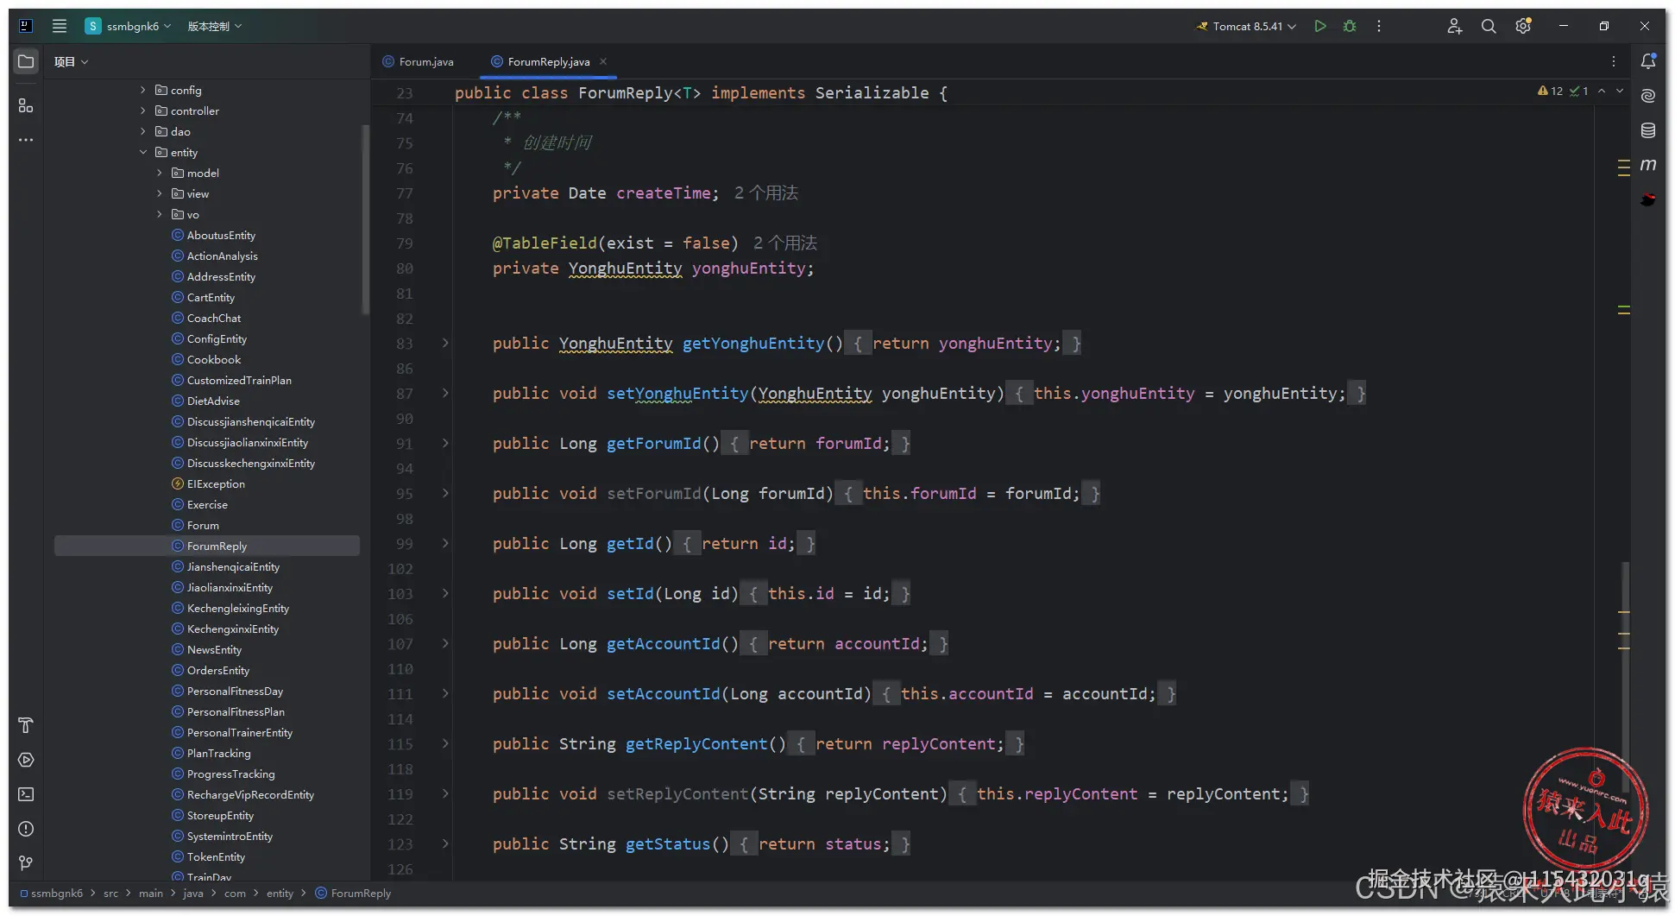Open the AboutusEntity class file
The image size is (1675, 916).
[x=221, y=235]
